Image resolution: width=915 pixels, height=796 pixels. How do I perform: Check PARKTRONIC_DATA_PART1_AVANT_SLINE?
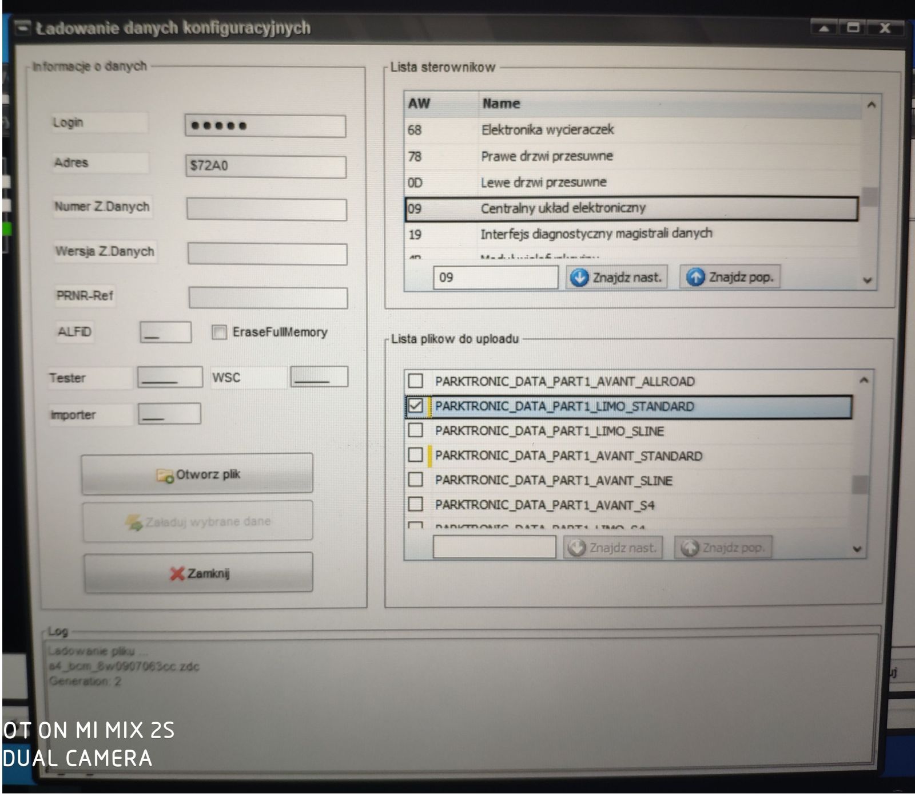(x=416, y=480)
